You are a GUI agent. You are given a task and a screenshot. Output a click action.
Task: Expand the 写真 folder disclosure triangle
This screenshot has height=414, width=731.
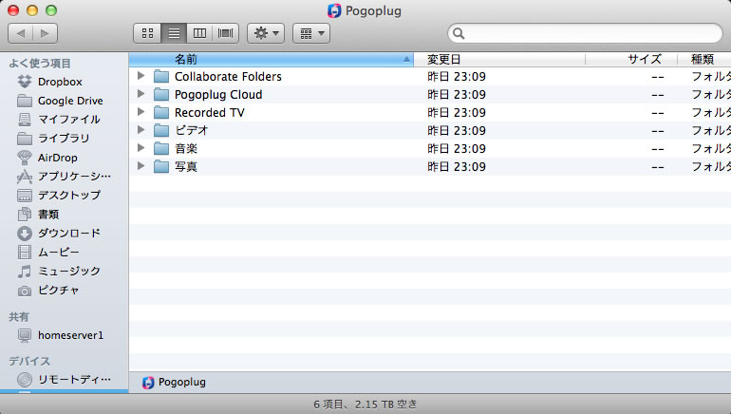[141, 166]
